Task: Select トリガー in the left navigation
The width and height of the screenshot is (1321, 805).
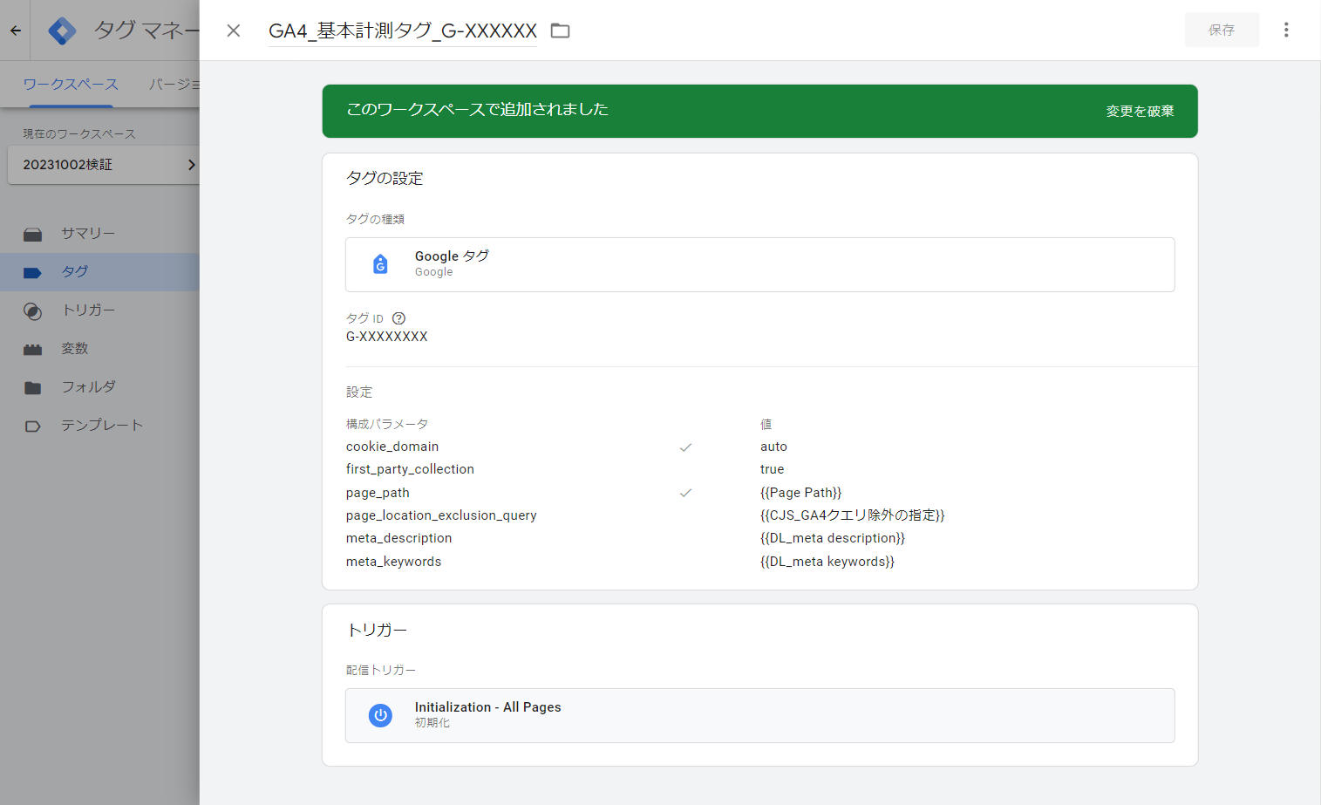Action: [x=87, y=310]
